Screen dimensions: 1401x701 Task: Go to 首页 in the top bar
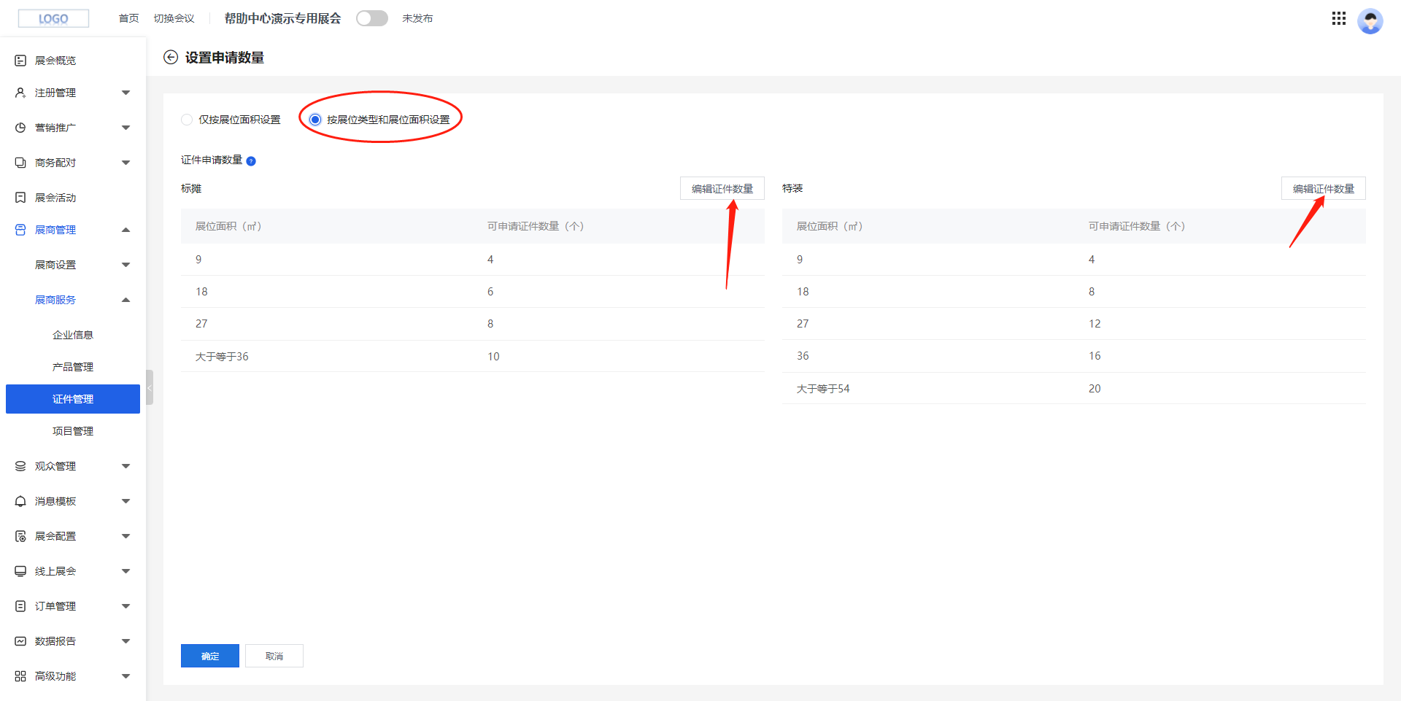click(128, 18)
